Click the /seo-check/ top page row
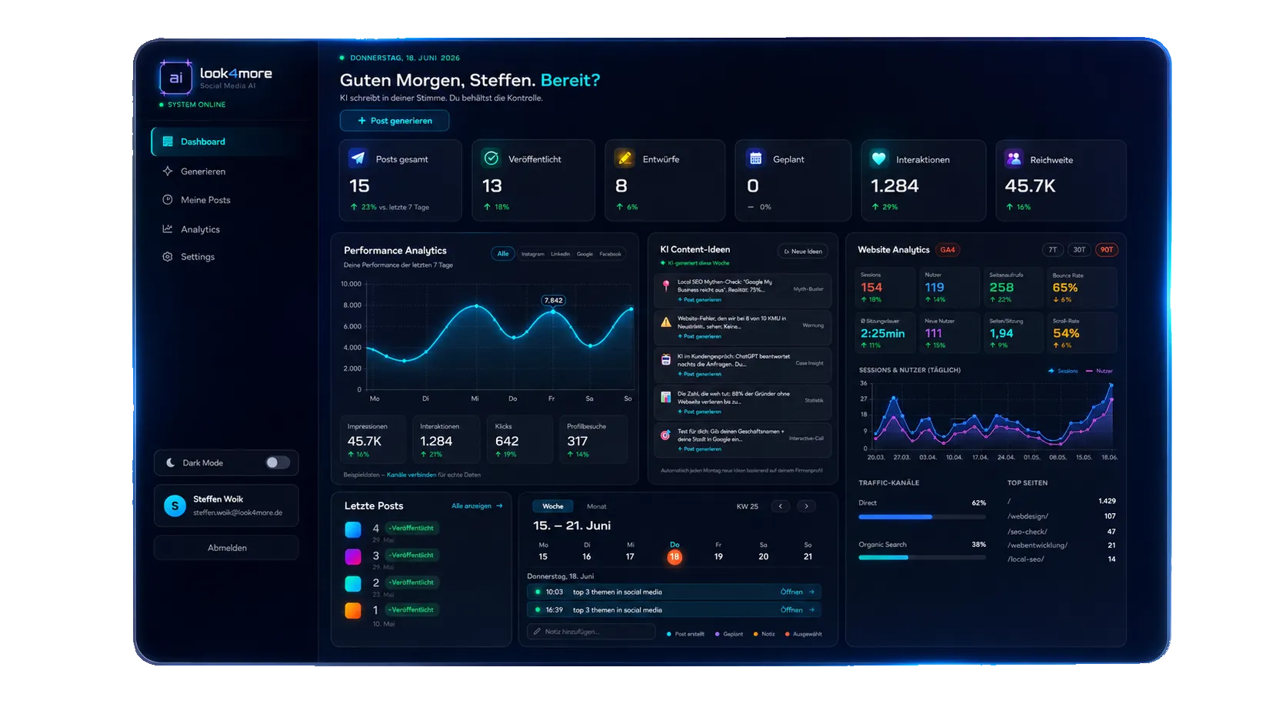 pos(1061,532)
